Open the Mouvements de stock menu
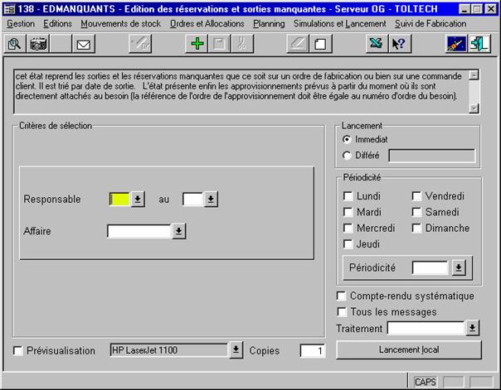501x390 pixels. click(121, 24)
